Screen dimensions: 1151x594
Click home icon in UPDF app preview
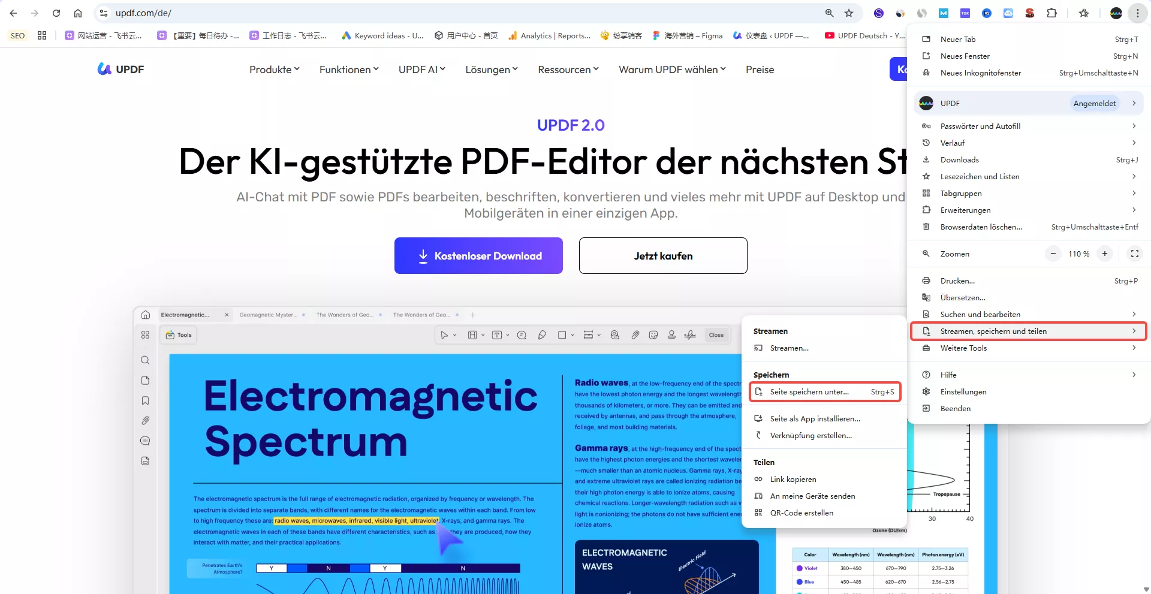pyautogui.click(x=145, y=315)
